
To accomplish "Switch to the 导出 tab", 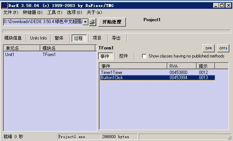I will tap(116, 38).
